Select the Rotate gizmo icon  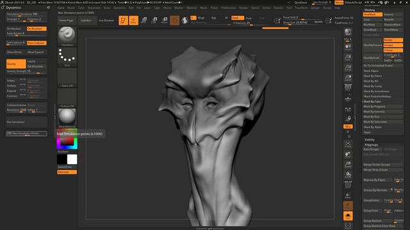(165, 20)
